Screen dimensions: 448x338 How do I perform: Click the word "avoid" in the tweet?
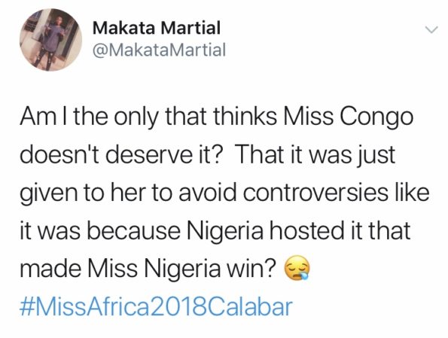[208, 192]
